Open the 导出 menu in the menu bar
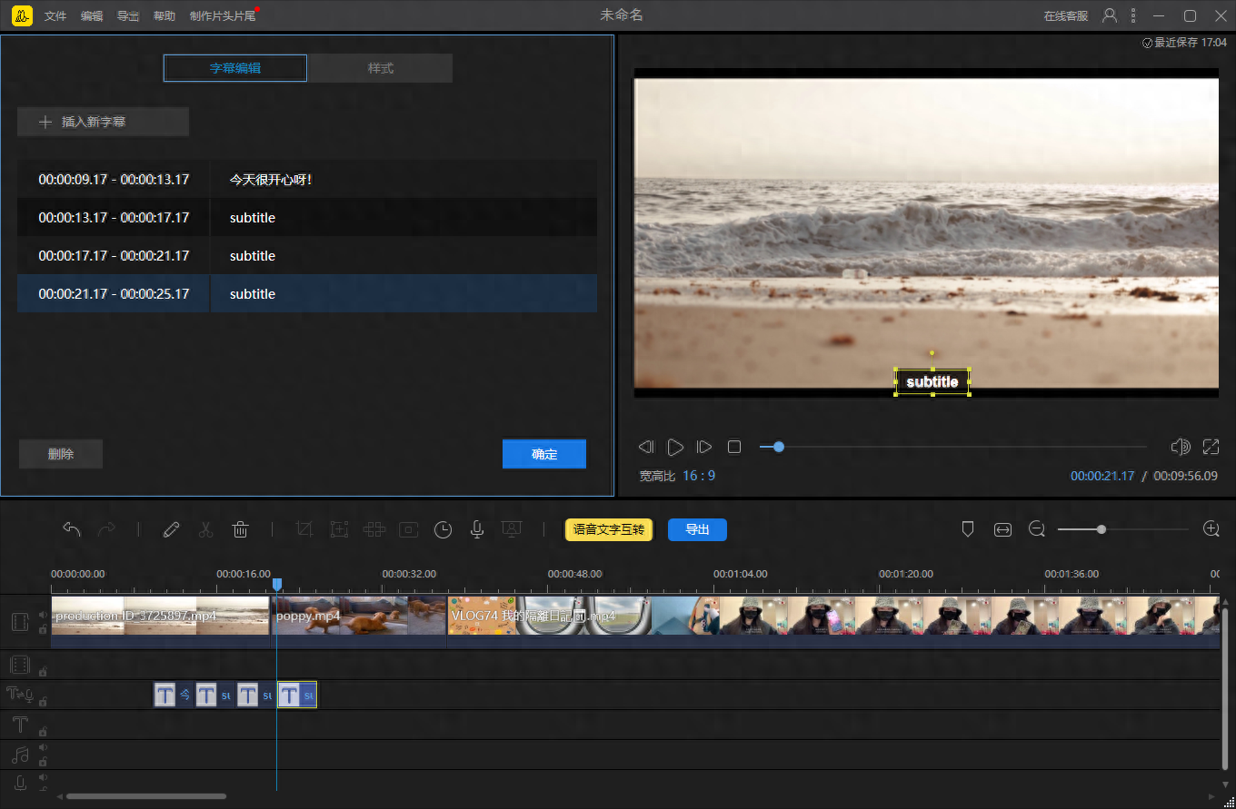Image resolution: width=1236 pixels, height=809 pixels. pyautogui.click(x=128, y=16)
